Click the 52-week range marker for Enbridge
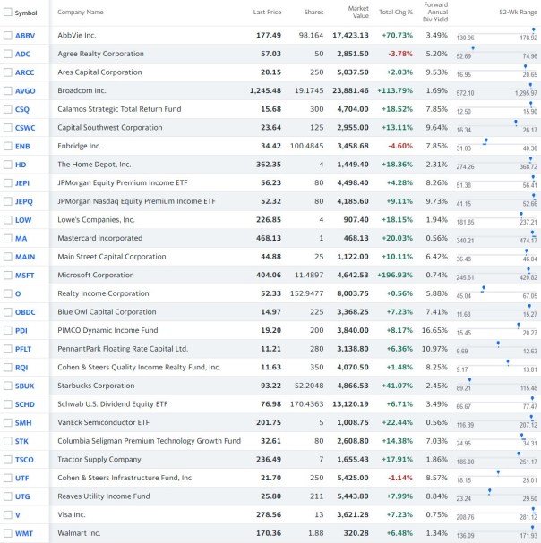This screenshot has height=543, width=541. click(x=485, y=141)
